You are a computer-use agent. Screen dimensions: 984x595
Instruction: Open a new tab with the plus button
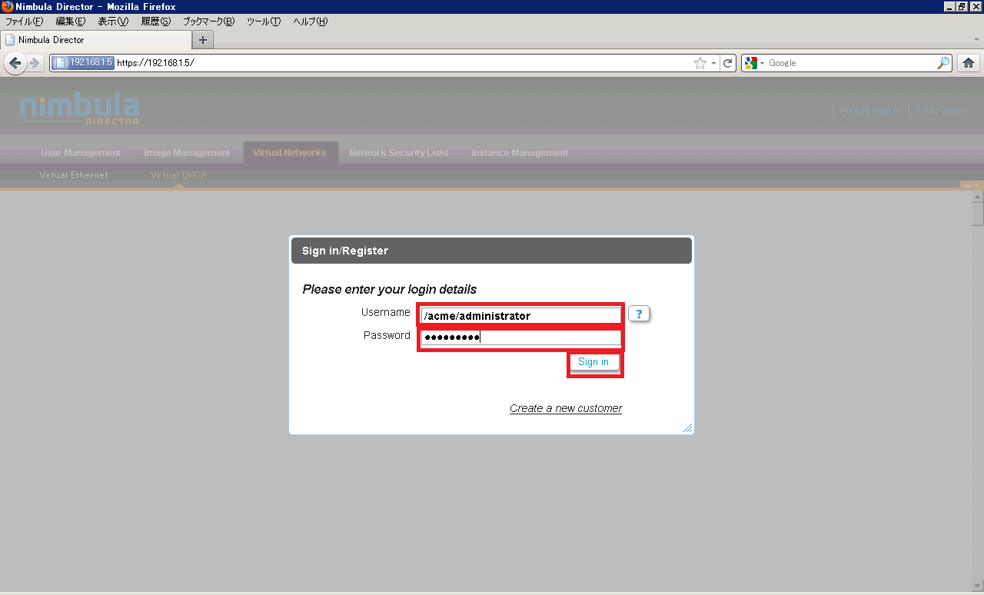(x=203, y=40)
